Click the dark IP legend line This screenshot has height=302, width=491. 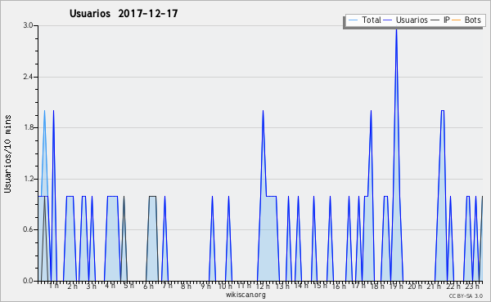click(435, 20)
